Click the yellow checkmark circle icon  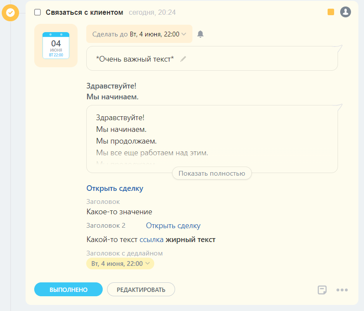pyautogui.click(x=10, y=13)
